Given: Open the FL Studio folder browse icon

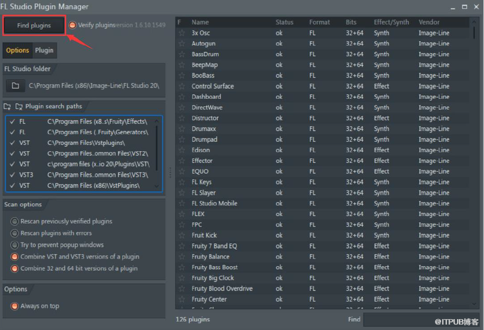Looking at the screenshot, I should coord(15,86).
